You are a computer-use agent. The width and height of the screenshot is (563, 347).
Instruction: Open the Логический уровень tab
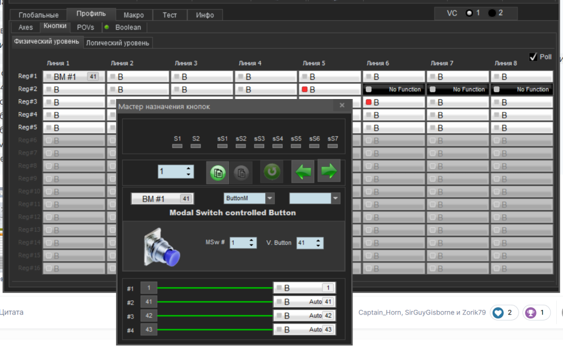click(118, 43)
